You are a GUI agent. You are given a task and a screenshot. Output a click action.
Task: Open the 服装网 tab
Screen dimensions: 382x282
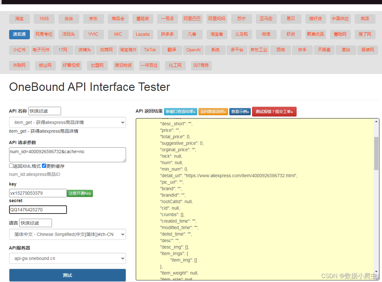point(368,50)
